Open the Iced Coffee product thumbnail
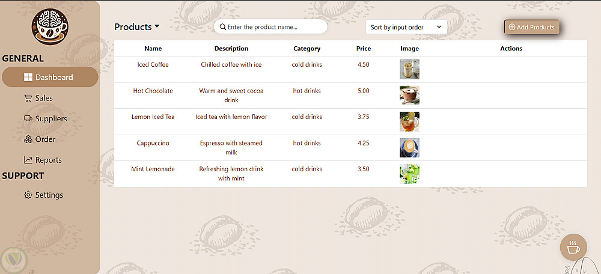This screenshot has height=274, width=601. (x=409, y=69)
